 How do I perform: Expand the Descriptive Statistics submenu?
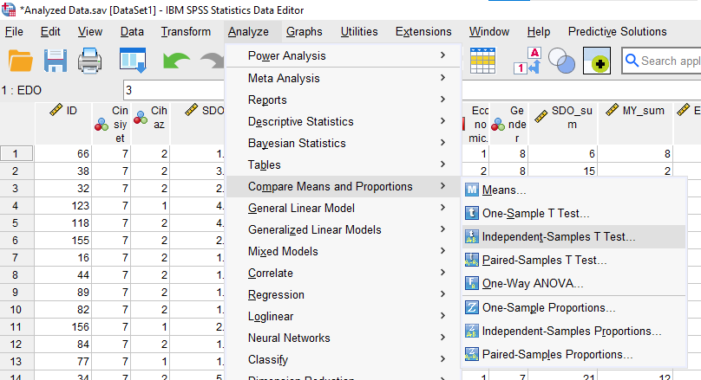300,121
